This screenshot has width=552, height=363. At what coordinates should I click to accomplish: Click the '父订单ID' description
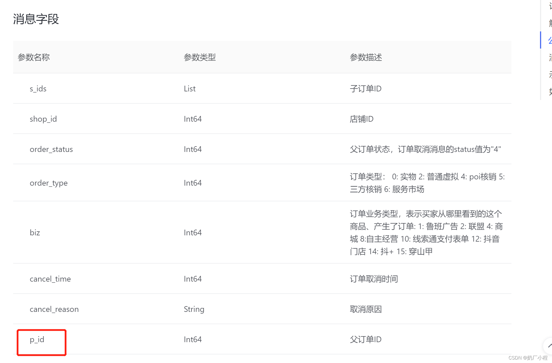[x=365, y=340]
